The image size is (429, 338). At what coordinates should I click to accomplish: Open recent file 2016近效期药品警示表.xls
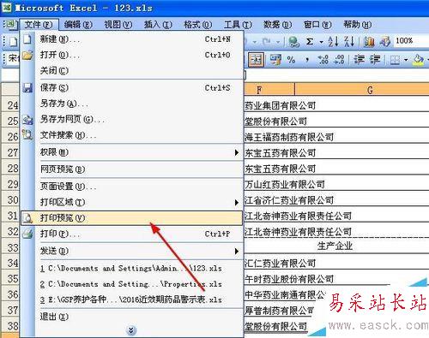[x=131, y=299]
